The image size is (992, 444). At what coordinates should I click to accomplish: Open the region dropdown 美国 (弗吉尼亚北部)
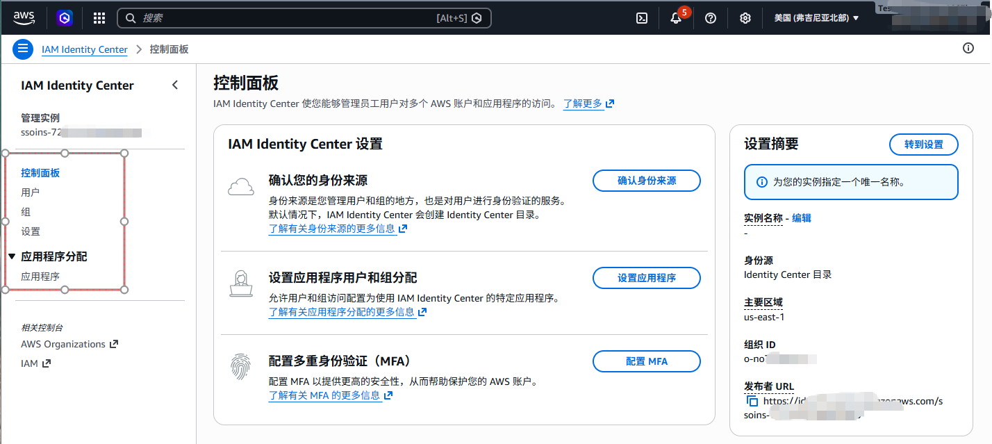click(x=816, y=18)
